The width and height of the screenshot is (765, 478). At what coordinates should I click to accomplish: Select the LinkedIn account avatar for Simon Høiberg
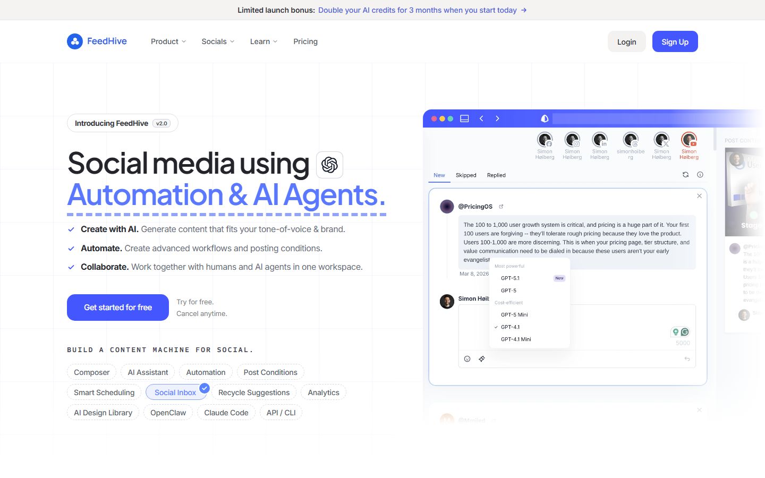point(600,140)
